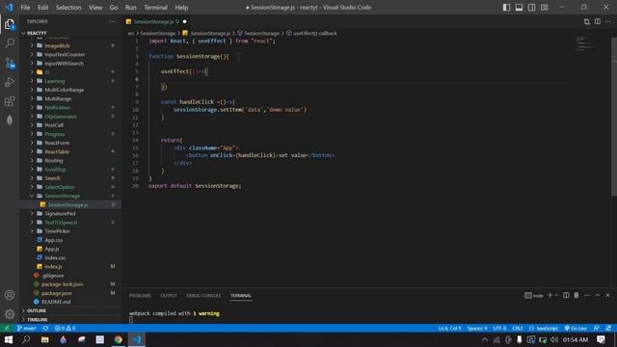Switch to the PROBLEMS tab
This screenshot has width=617, height=347.
click(x=140, y=296)
